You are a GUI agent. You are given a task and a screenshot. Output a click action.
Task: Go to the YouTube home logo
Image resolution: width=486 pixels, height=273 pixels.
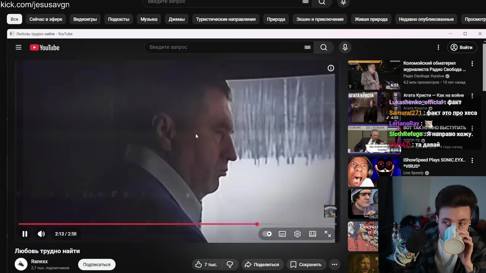(45, 47)
